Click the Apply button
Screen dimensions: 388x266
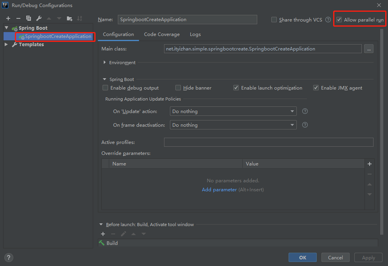(x=368, y=258)
